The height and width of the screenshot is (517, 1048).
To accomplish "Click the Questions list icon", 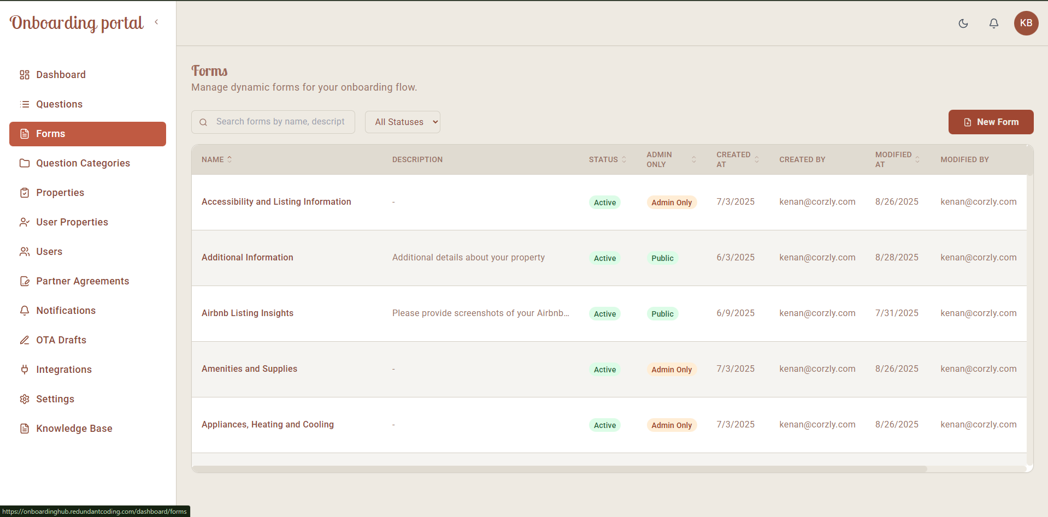I will click(x=25, y=104).
